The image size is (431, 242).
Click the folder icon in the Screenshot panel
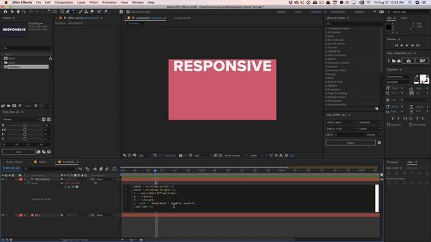click(393, 61)
